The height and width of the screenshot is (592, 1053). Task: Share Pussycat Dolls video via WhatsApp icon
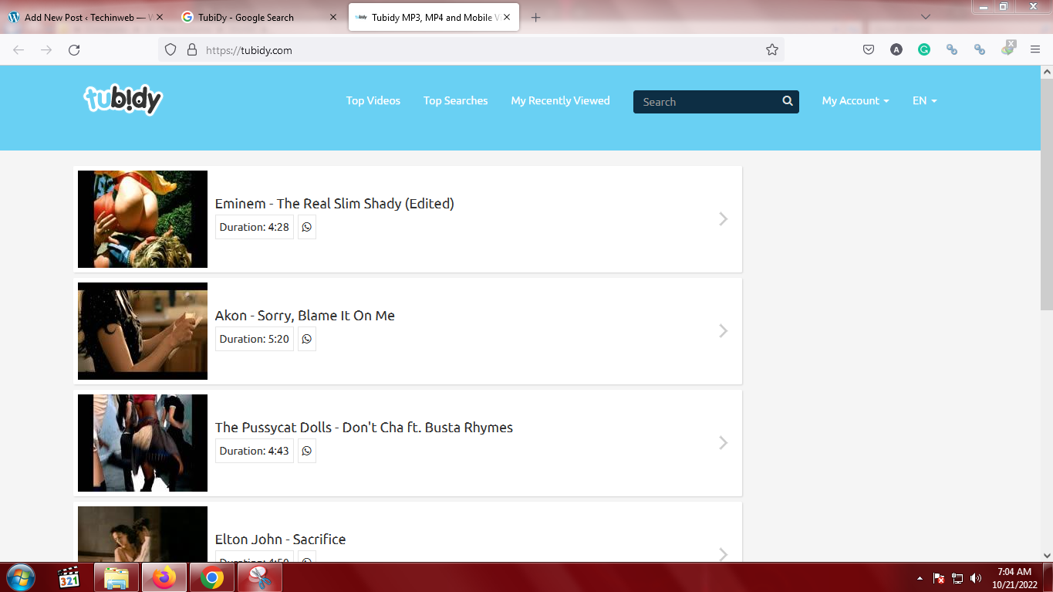(307, 451)
